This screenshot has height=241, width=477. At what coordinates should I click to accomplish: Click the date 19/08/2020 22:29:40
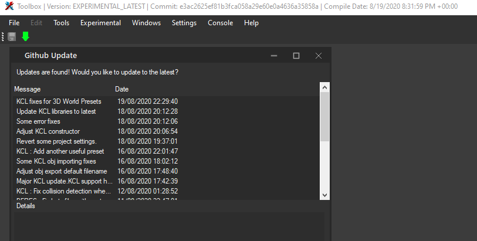click(x=147, y=101)
